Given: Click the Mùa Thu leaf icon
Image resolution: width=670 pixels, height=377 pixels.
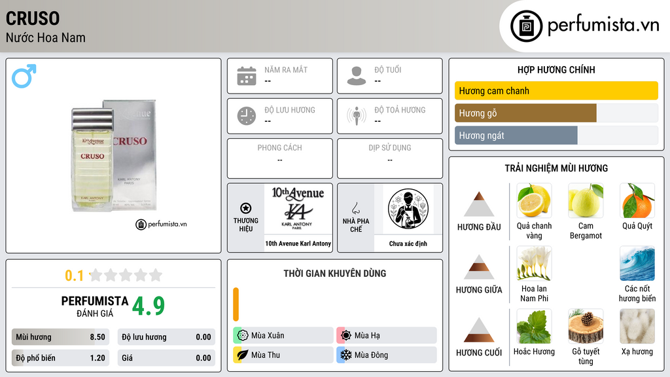Looking at the screenshot, I should point(243,355).
